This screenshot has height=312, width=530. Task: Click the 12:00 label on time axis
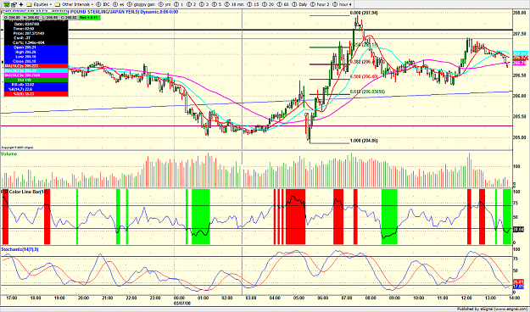[x=466, y=298]
